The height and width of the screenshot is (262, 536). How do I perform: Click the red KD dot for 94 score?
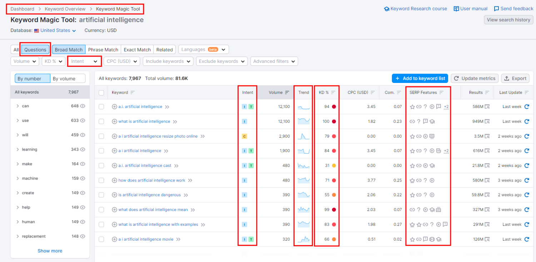[x=334, y=107]
